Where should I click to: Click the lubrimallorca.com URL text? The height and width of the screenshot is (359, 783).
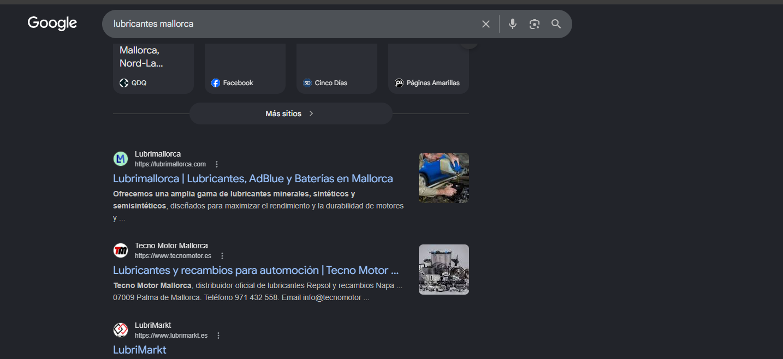tap(170, 164)
